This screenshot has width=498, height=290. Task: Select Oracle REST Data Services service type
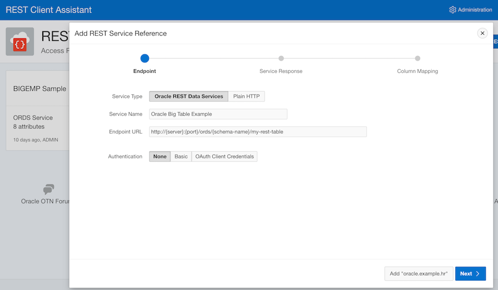click(188, 96)
